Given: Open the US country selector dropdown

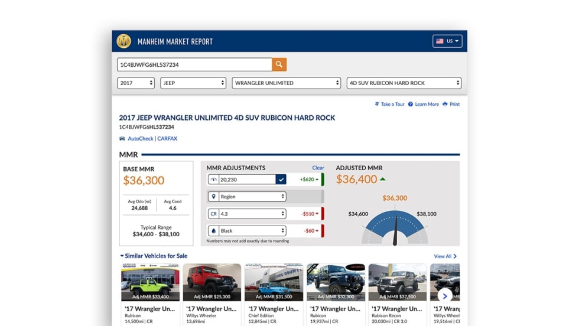Looking at the screenshot, I should [447, 41].
